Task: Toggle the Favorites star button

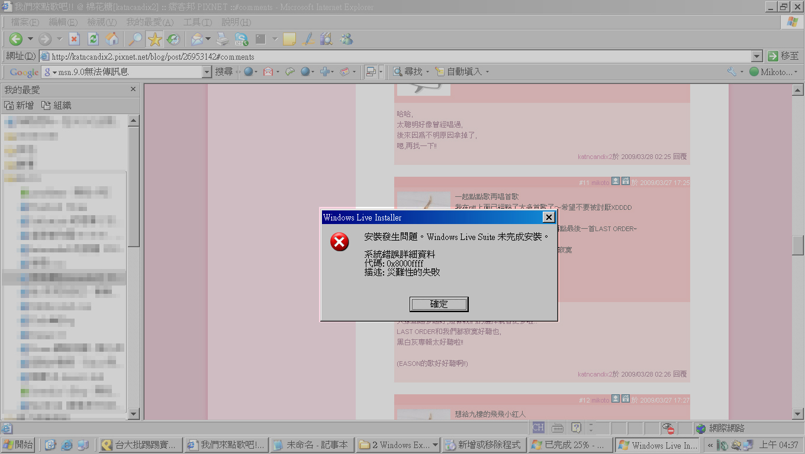Action: (x=154, y=39)
